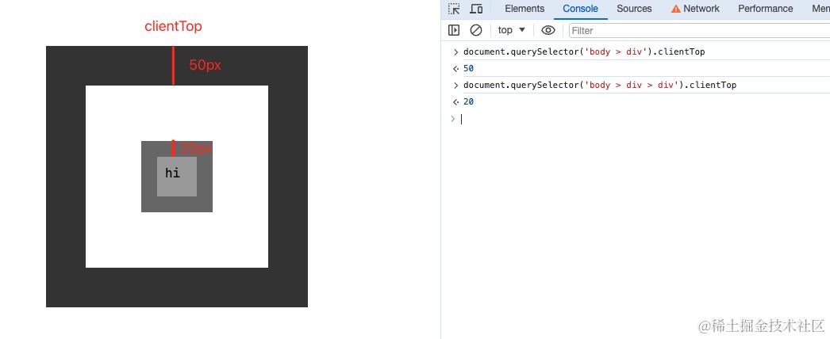The height and width of the screenshot is (339, 830).
Task: Clear the console with the ban icon
Action: click(476, 30)
